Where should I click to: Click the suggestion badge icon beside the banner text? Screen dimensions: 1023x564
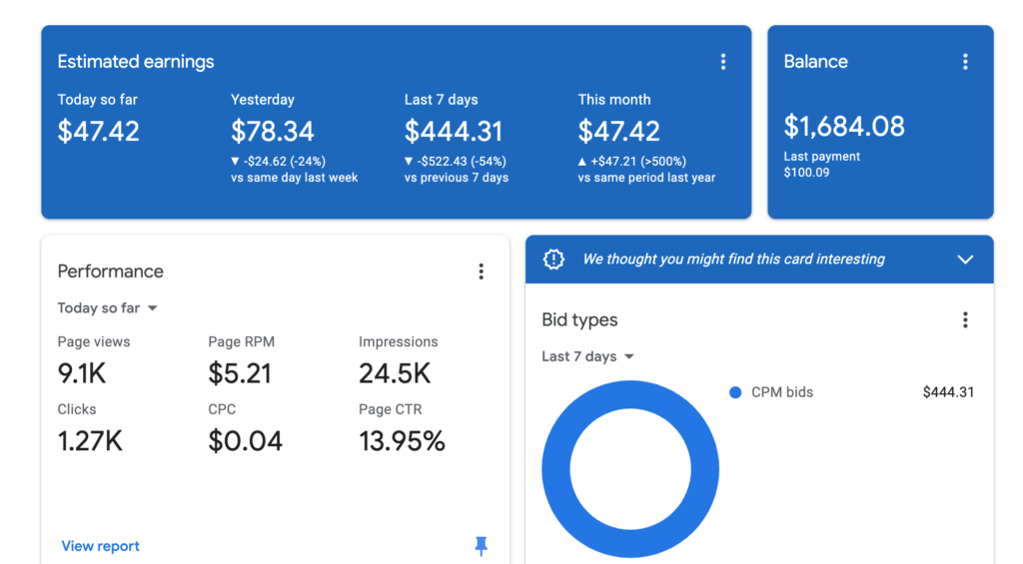[x=553, y=260]
